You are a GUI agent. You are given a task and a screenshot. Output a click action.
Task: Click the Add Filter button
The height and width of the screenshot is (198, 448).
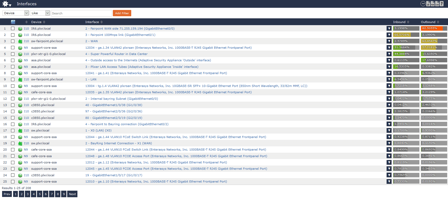click(122, 13)
